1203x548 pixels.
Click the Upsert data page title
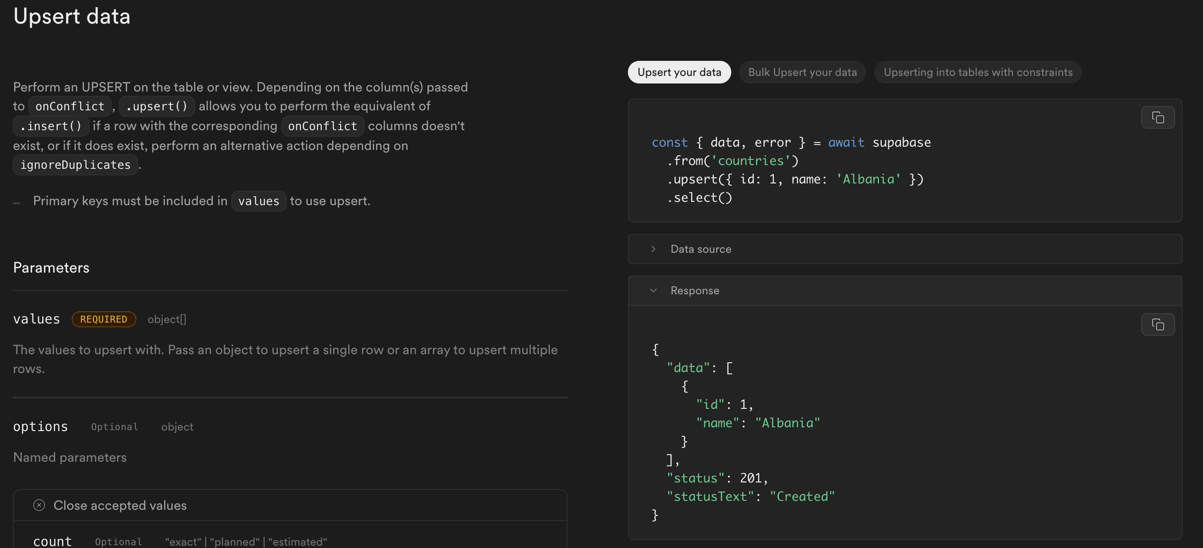pos(72,17)
